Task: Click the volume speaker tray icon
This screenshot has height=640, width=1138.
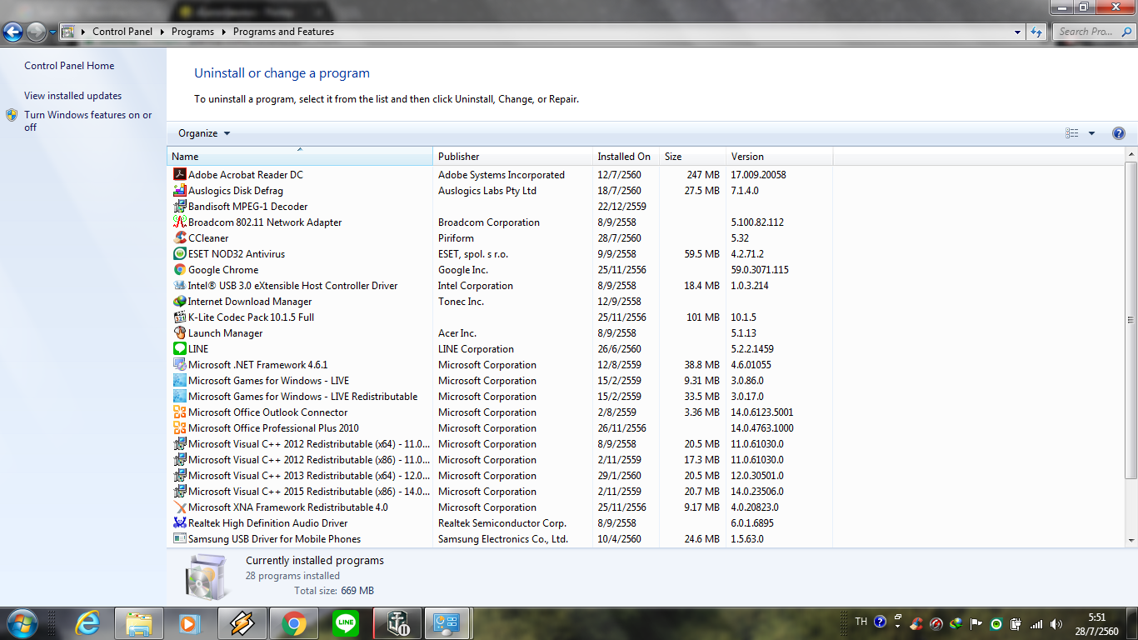Action: pyautogui.click(x=1056, y=623)
